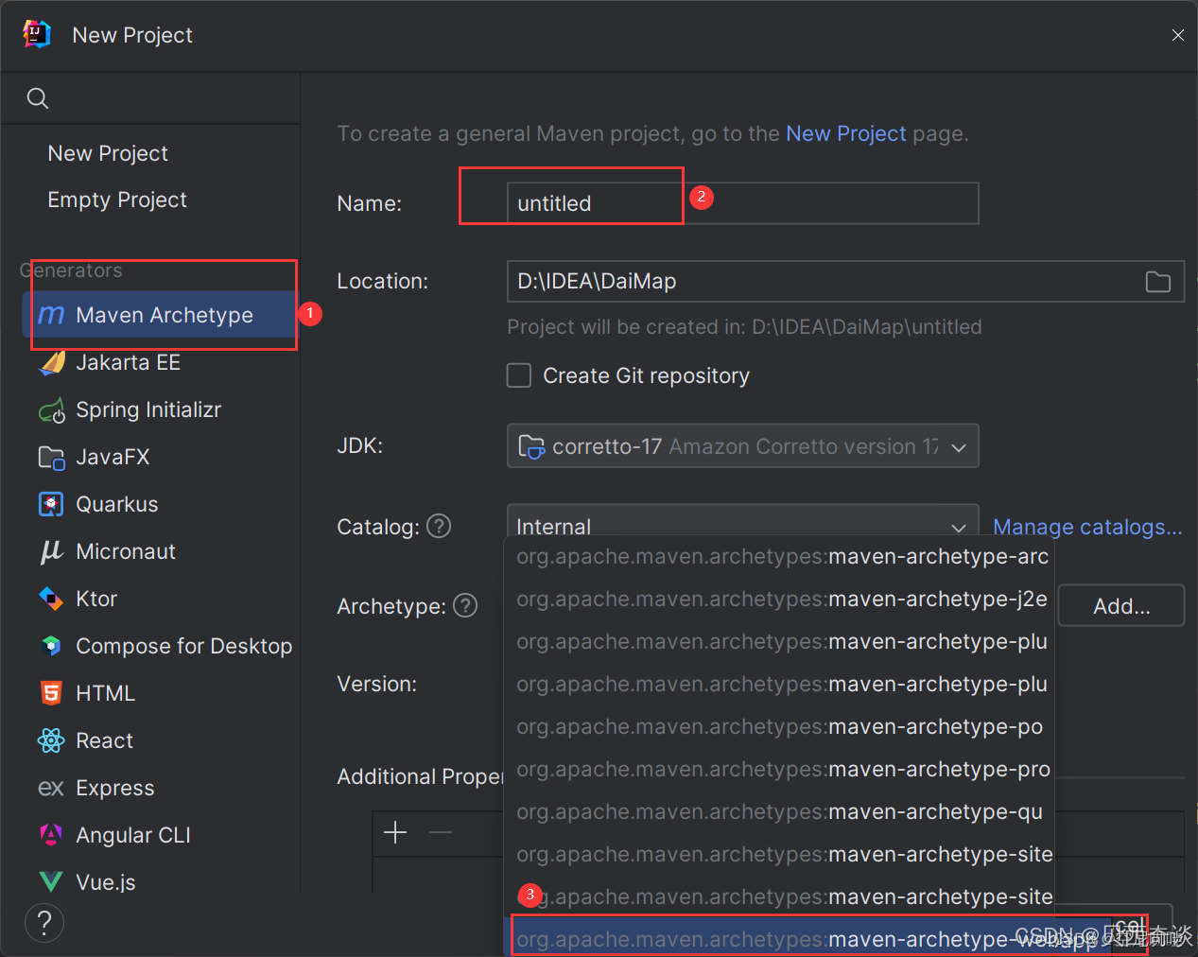
Task: Click the Angular CLI icon
Action: [x=51, y=835]
